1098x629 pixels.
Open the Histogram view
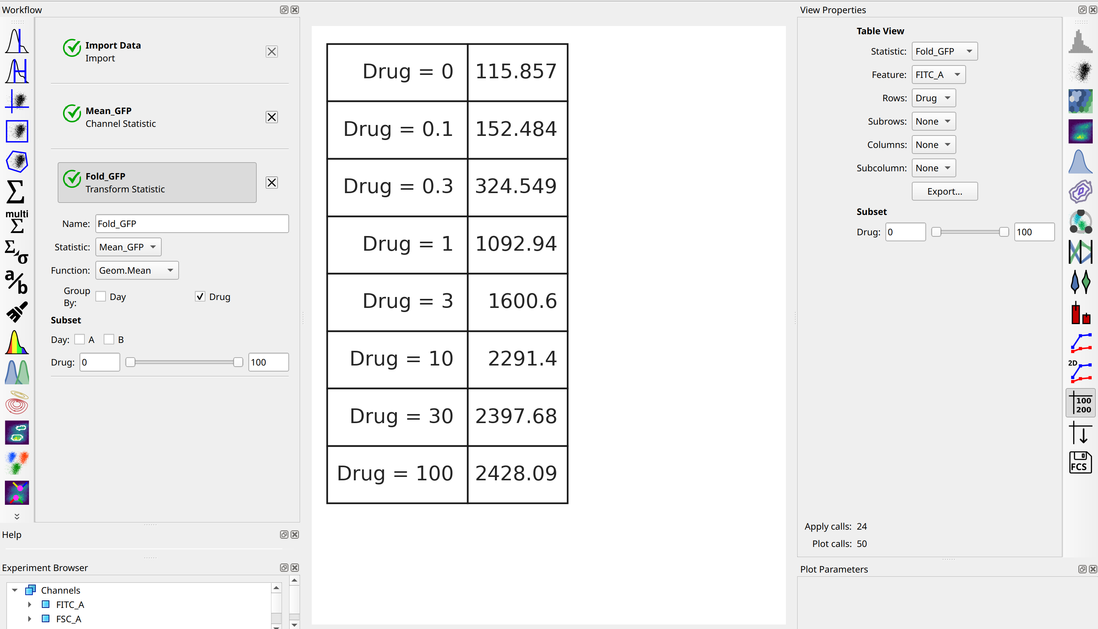(x=1080, y=41)
